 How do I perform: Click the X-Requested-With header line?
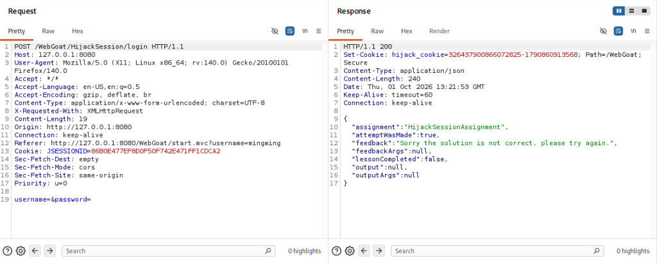point(78,111)
